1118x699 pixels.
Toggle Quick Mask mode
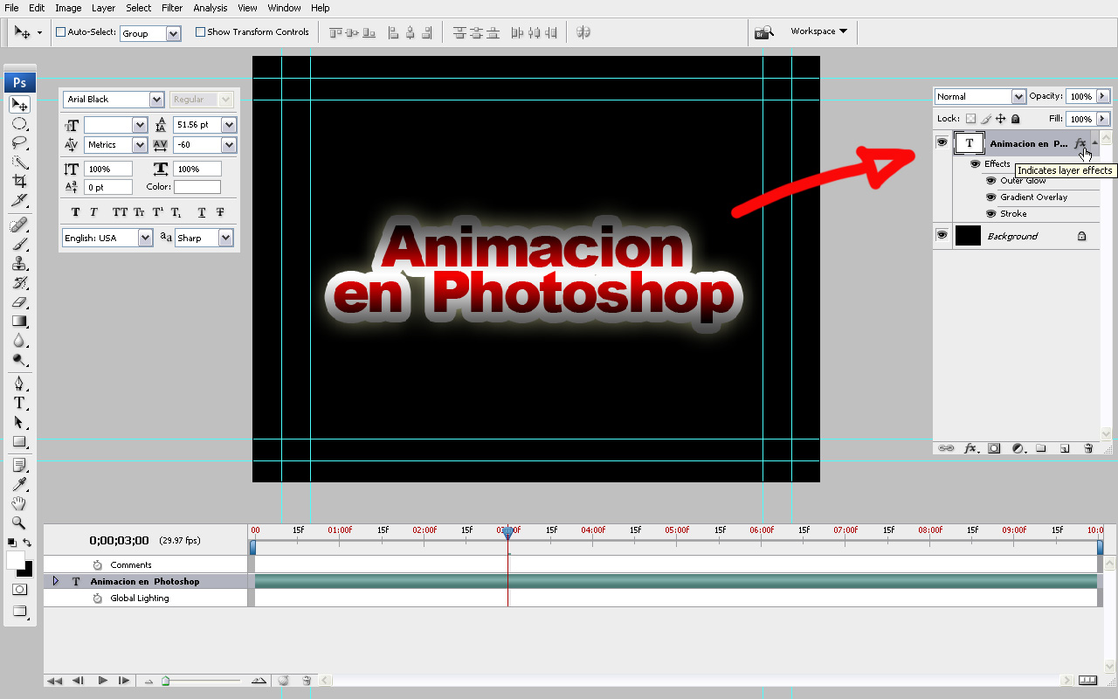click(19, 590)
